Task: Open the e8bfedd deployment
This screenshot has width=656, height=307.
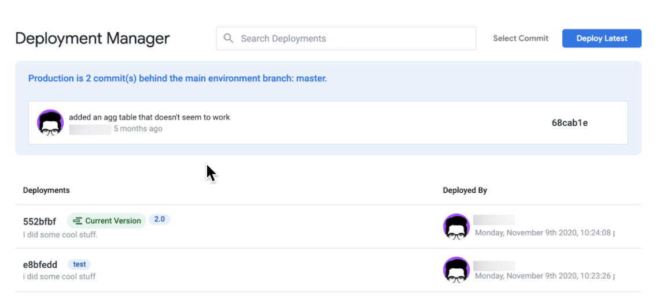Action: pos(40,265)
